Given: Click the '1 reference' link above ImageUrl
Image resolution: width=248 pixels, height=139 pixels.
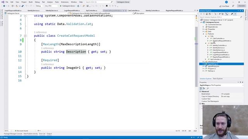Looking at the screenshot, I should click(47, 64).
